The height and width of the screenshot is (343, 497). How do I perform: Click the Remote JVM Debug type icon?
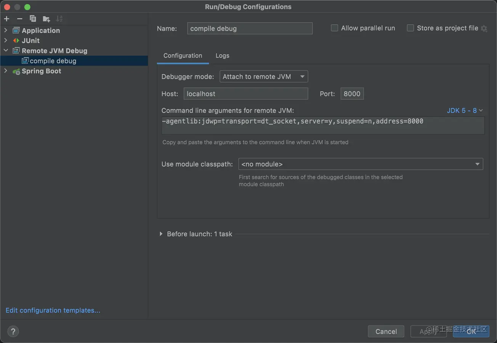coord(16,51)
